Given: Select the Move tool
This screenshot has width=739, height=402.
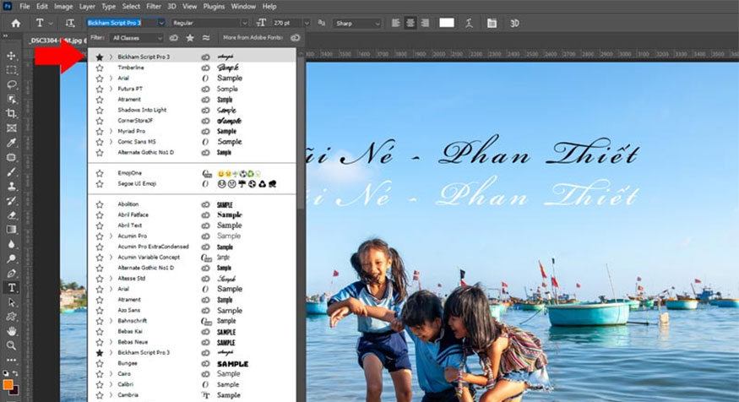Looking at the screenshot, I should [x=12, y=56].
